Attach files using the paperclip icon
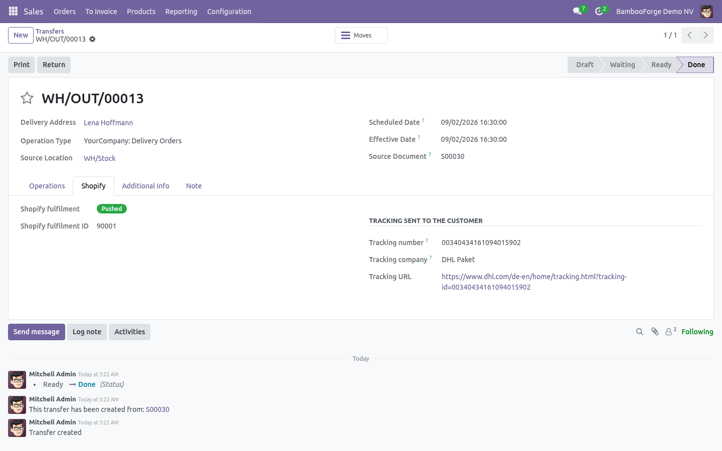The height and width of the screenshot is (451, 722). click(655, 332)
